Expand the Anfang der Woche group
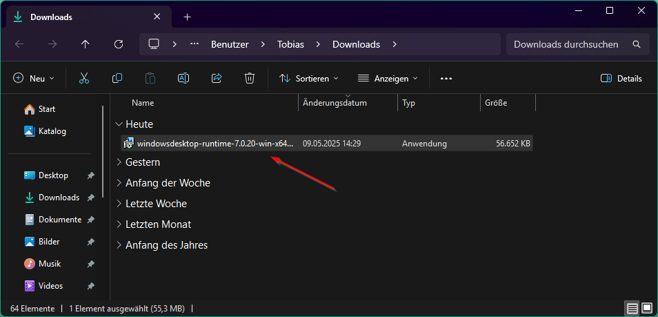 coord(119,183)
